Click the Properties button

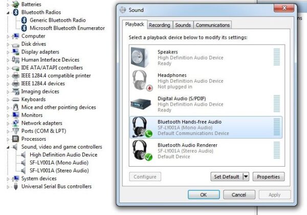268,177
